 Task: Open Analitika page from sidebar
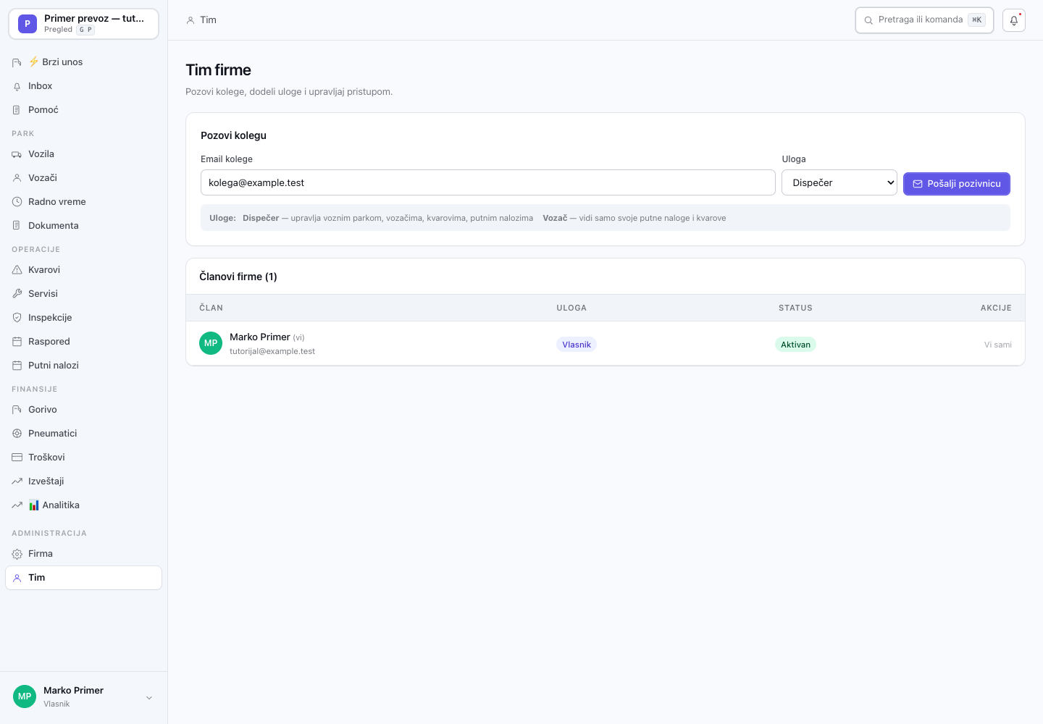[x=83, y=505]
